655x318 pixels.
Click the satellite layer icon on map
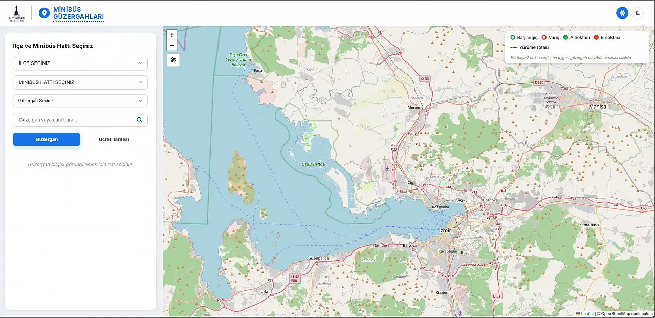(173, 60)
